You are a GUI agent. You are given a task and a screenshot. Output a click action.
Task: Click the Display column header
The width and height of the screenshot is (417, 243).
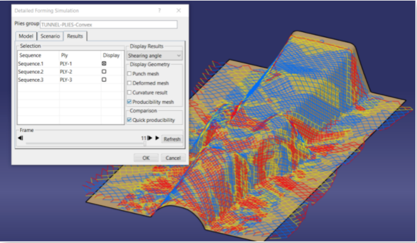112,56
